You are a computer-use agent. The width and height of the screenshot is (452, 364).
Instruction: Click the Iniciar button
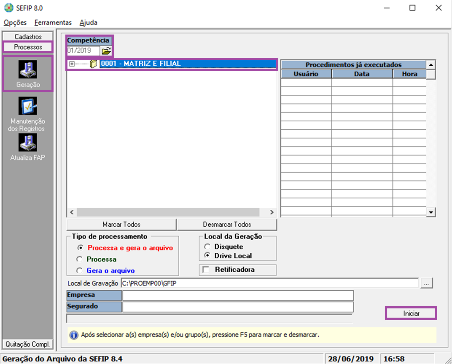click(x=411, y=313)
